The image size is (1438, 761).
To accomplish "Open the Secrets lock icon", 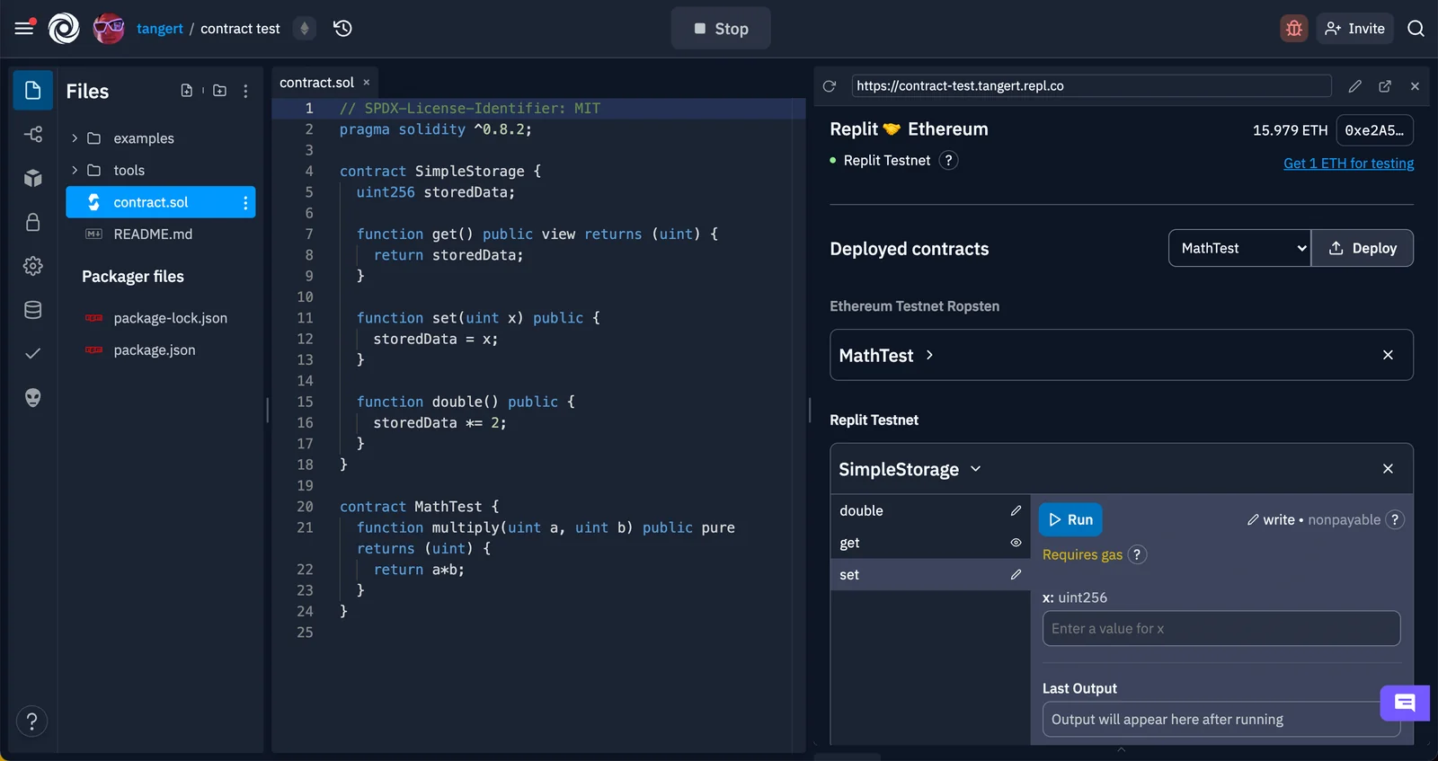I will point(33,222).
